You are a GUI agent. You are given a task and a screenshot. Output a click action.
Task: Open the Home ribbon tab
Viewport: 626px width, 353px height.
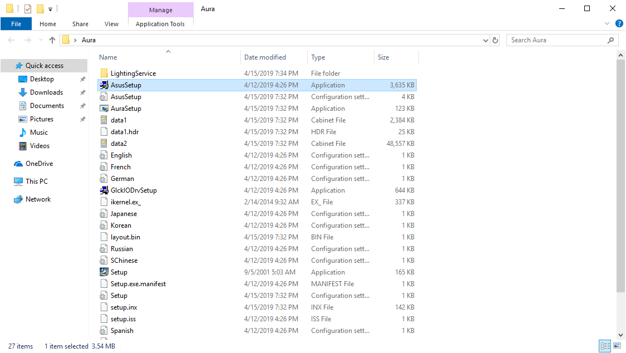[48, 24]
